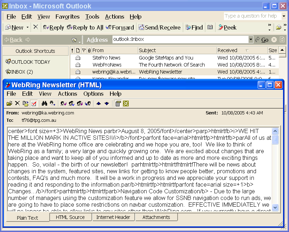Expand main toolbar overflow chevron
This screenshot has height=232, width=289.
coord(269,27)
